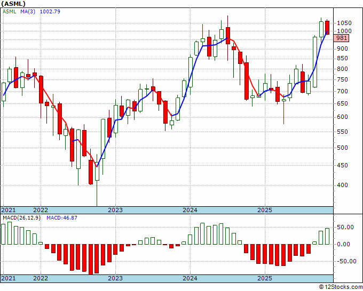363x291 pixels.
Task: Click the MACD:46.87 value label
Action: pyautogui.click(x=62, y=218)
